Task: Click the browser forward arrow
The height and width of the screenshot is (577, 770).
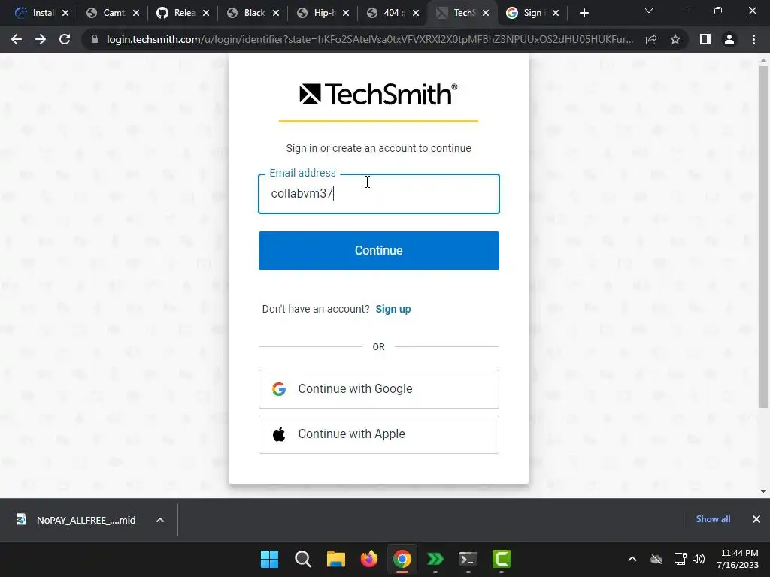Action: (x=41, y=39)
